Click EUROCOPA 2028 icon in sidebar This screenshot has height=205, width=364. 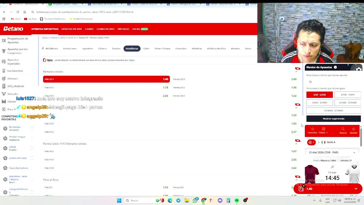click(5, 158)
